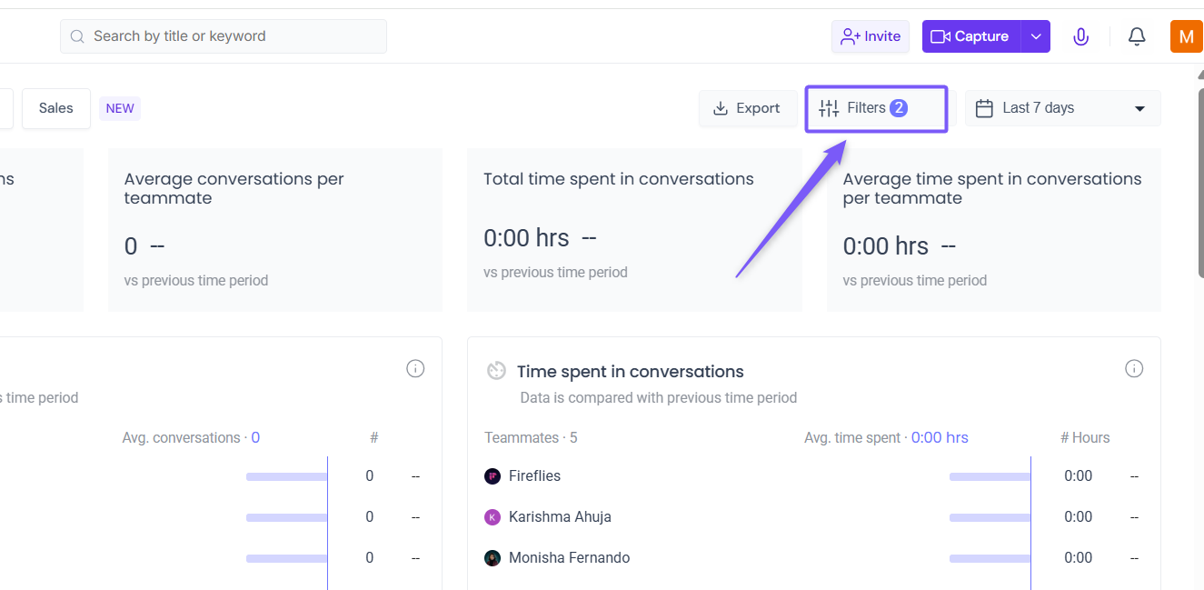
Task: Click the Invite button
Action: [871, 36]
